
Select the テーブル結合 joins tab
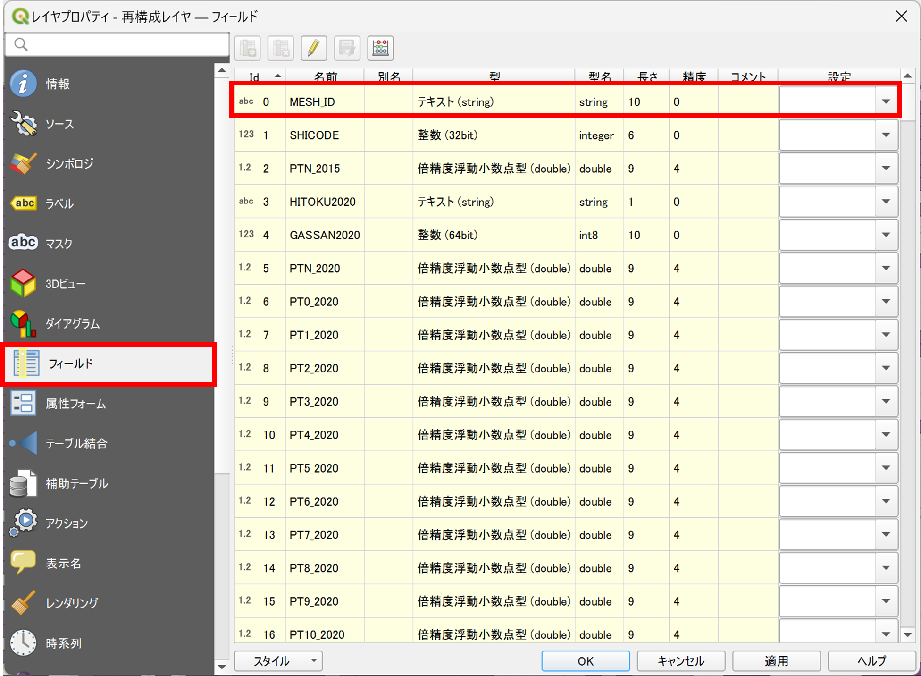tap(76, 443)
